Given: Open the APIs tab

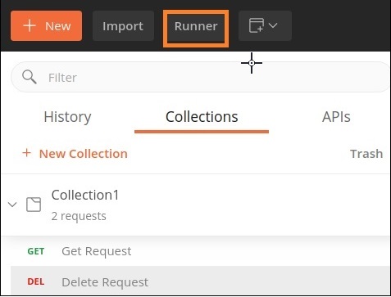Looking at the screenshot, I should 336,117.
